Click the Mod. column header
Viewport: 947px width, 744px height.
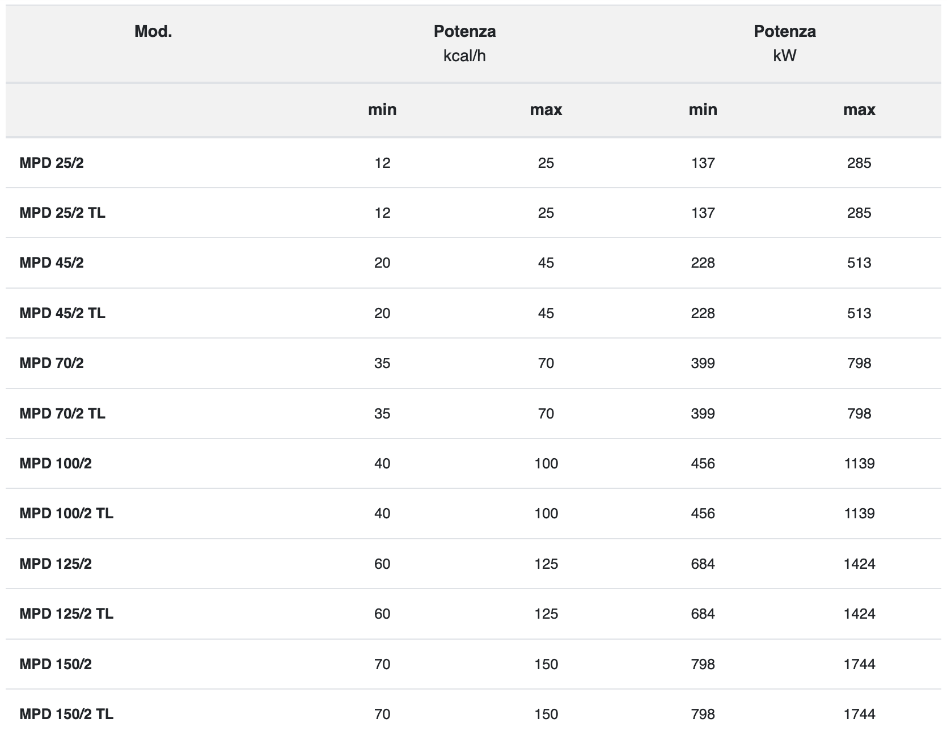pyautogui.click(x=153, y=32)
